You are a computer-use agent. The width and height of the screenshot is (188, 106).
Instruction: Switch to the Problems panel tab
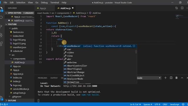[42, 78]
